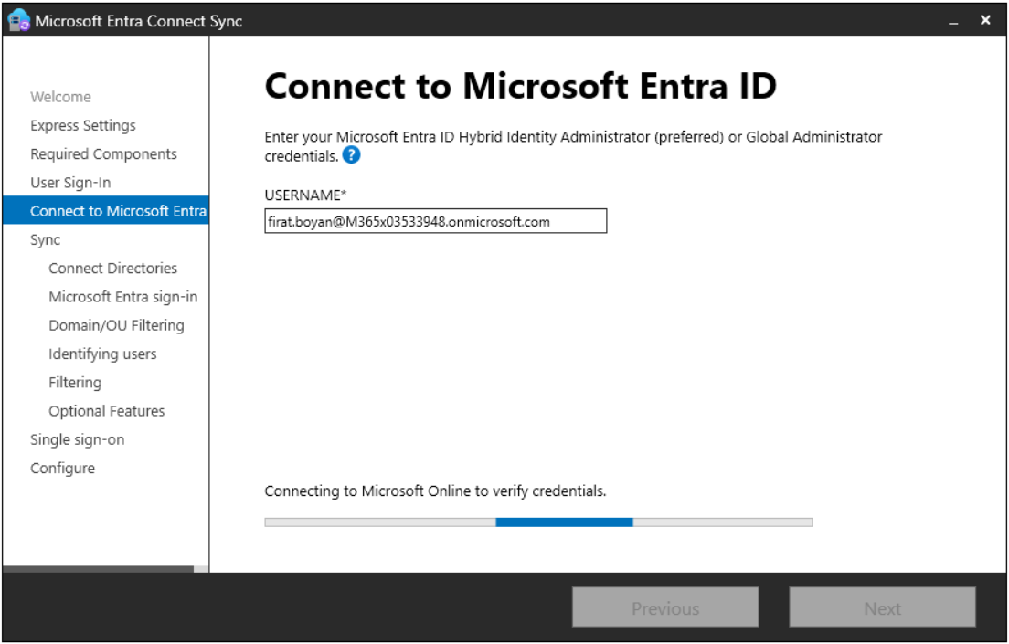Image resolution: width=1009 pixels, height=644 pixels.
Task: Go to Required Components step
Action: pyautogui.click(x=103, y=153)
